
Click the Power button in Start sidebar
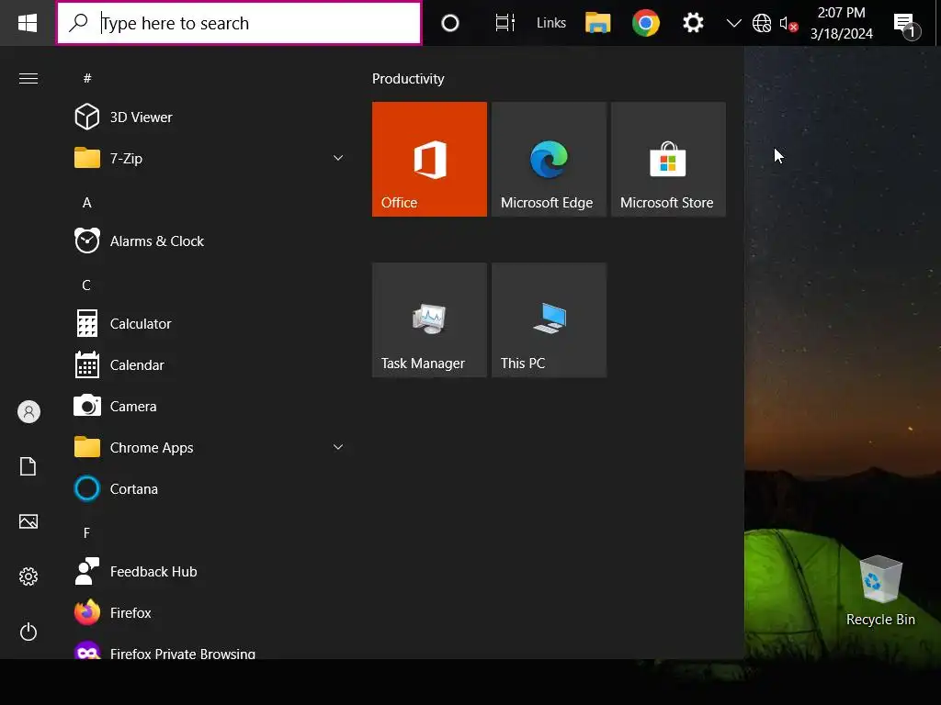click(x=28, y=632)
